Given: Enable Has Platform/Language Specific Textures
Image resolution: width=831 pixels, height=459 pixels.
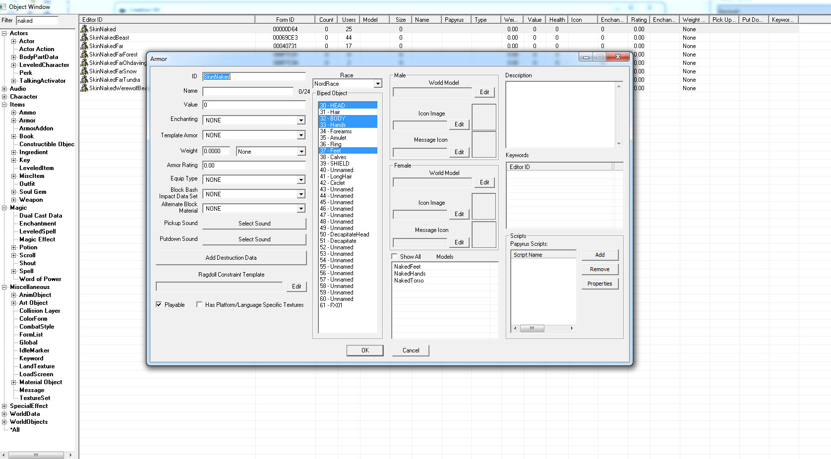Looking at the screenshot, I should (x=199, y=304).
